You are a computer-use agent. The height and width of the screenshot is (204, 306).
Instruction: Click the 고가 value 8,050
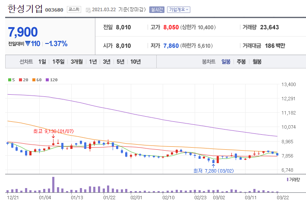tap(171, 27)
